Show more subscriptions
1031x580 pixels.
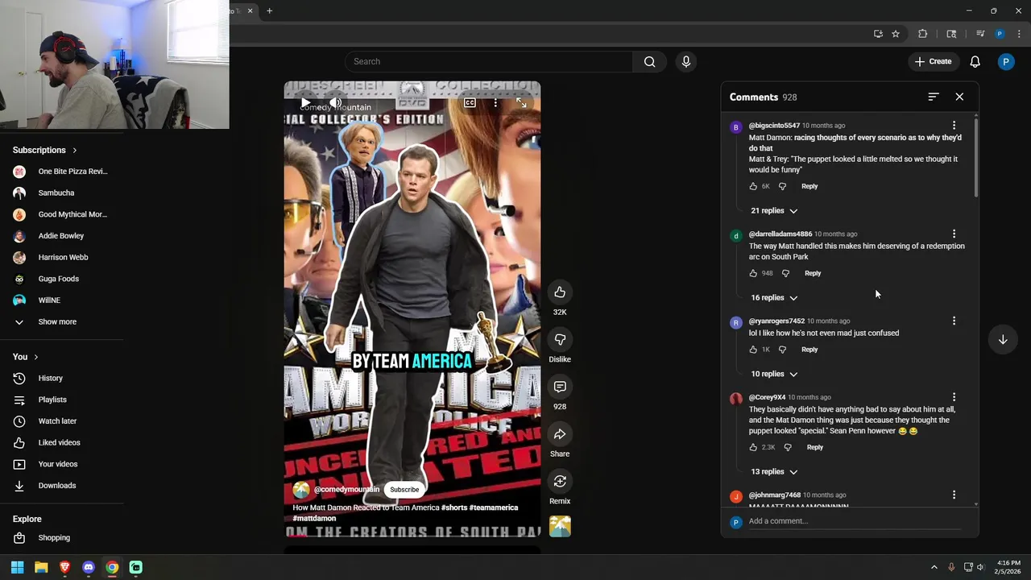pyautogui.click(x=62, y=321)
